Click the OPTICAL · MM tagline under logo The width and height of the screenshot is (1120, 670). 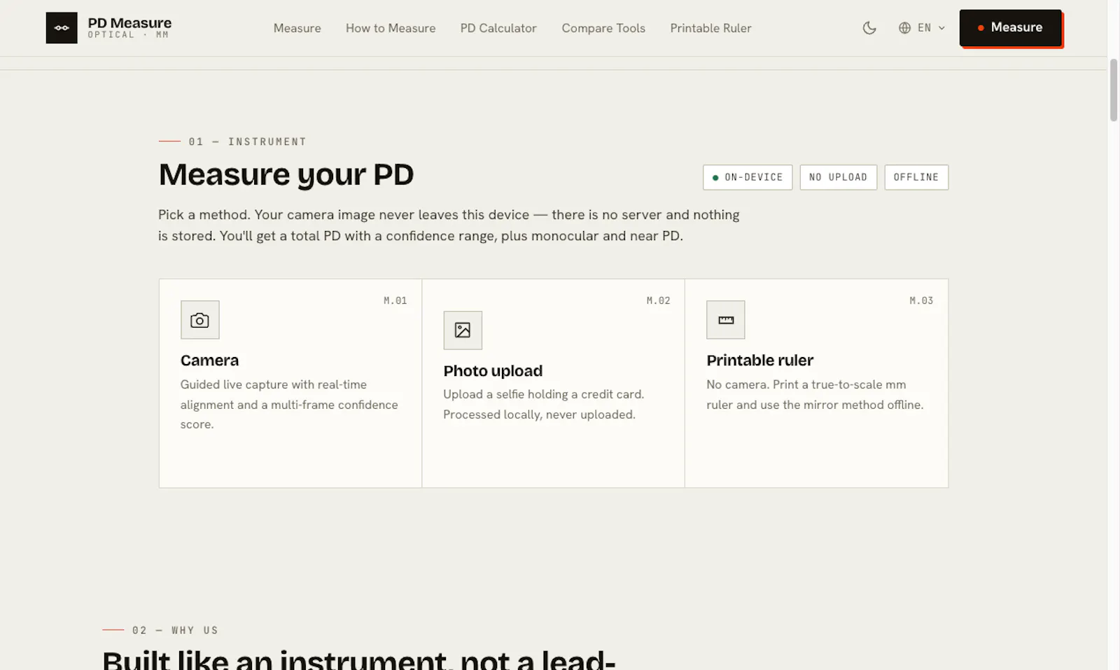coord(128,35)
